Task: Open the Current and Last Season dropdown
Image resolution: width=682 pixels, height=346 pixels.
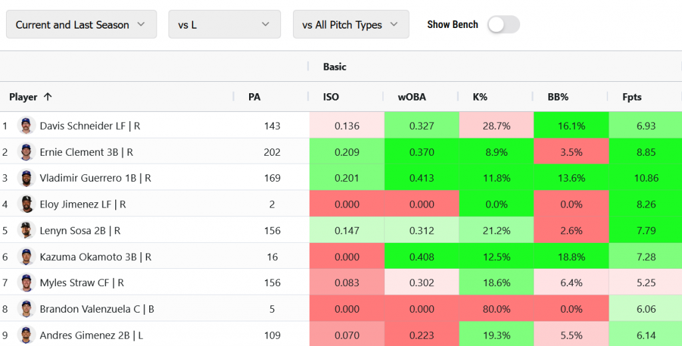Action: pos(81,25)
